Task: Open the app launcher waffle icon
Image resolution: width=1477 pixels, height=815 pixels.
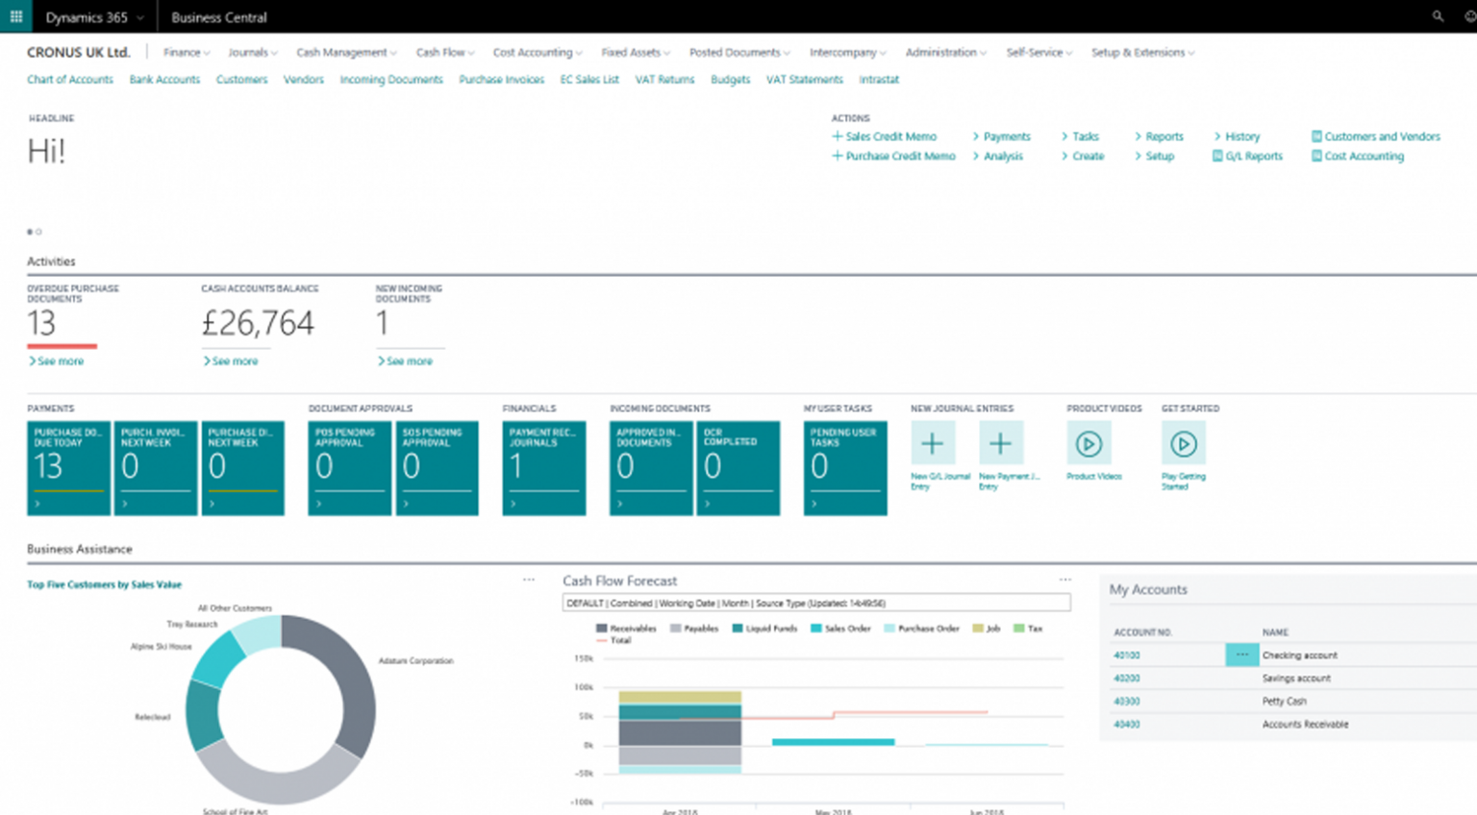Action: (x=16, y=16)
